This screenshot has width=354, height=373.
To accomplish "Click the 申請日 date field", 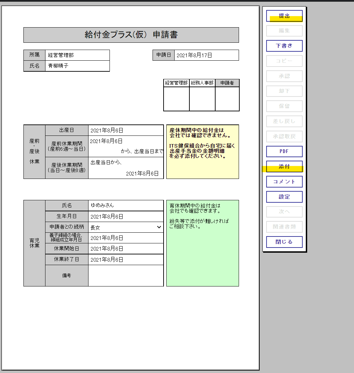I will click(206, 55).
